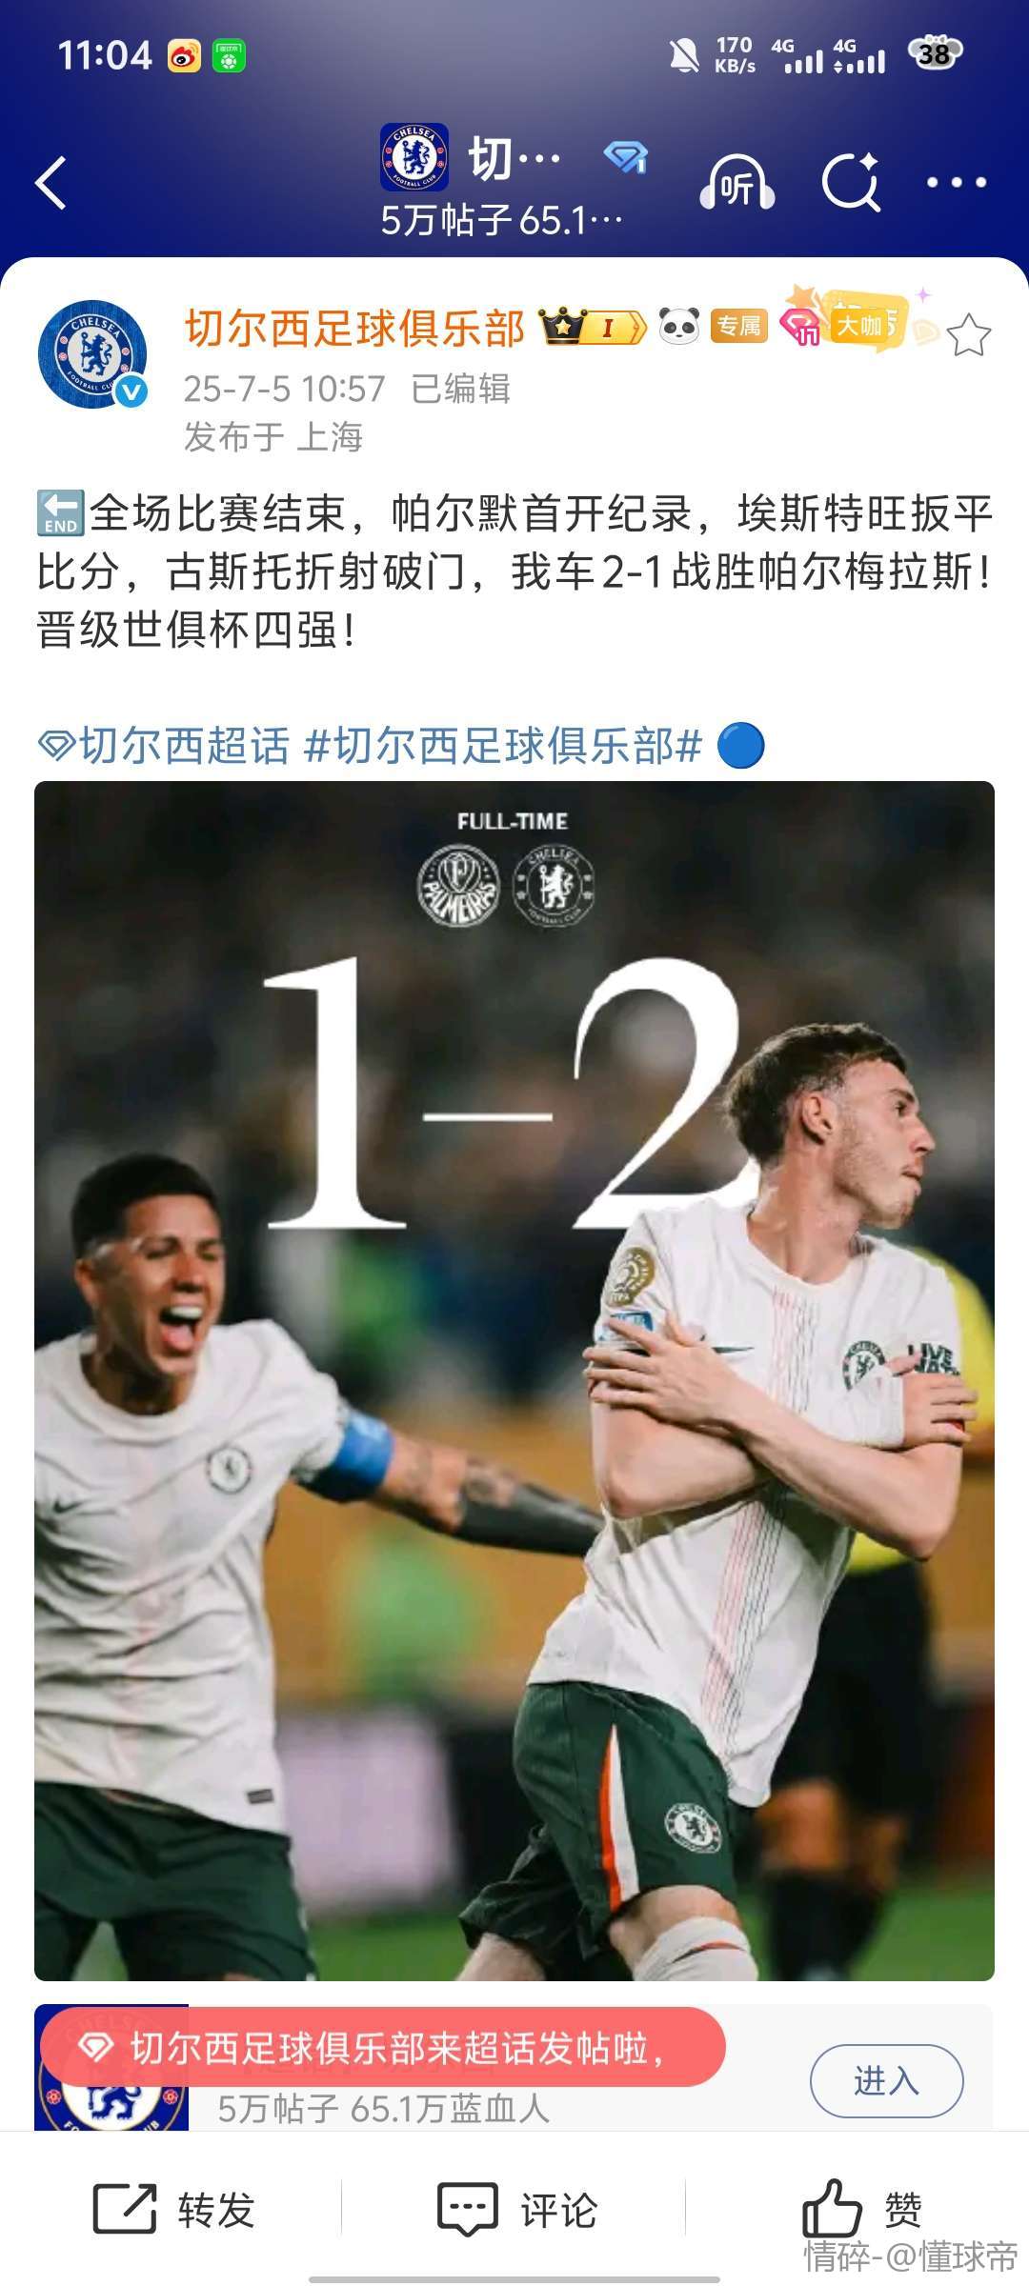
Task: Open the poster's Chelsea avatar
Action: point(92,354)
